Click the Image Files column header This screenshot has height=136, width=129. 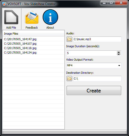(33, 34)
